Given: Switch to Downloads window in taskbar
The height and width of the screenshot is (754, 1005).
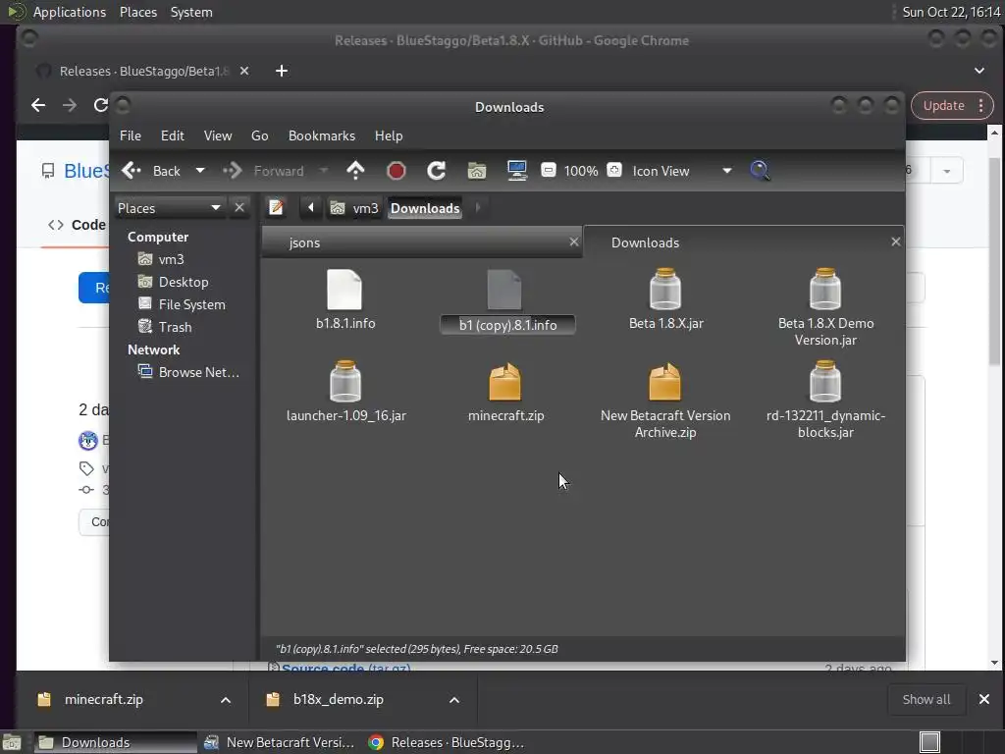Looking at the screenshot, I should (x=116, y=742).
